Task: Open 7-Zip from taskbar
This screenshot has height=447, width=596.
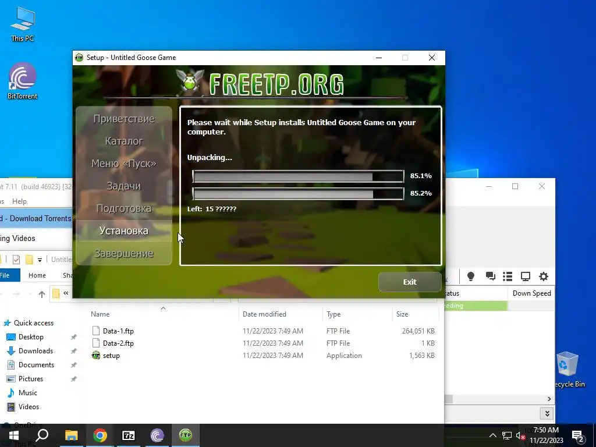Action: (129, 435)
